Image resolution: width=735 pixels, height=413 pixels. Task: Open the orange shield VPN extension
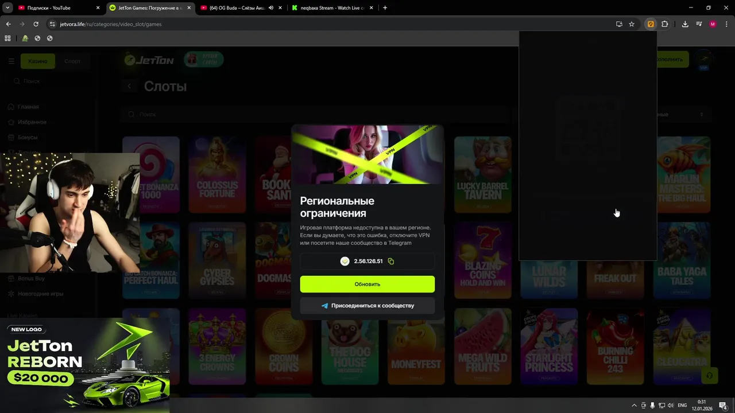651,24
